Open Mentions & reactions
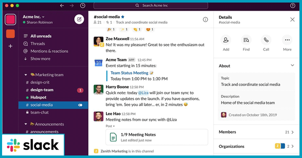The width and height of the screenshot is (302, 158). 49,51
